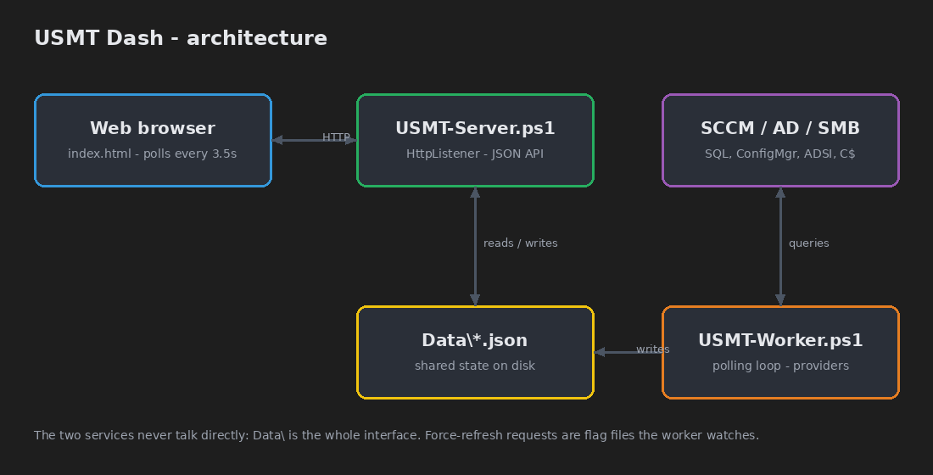Select the USMT-Worker.ps1 node
The height and width of the screenshot is (475, 933).
[780, 352]
